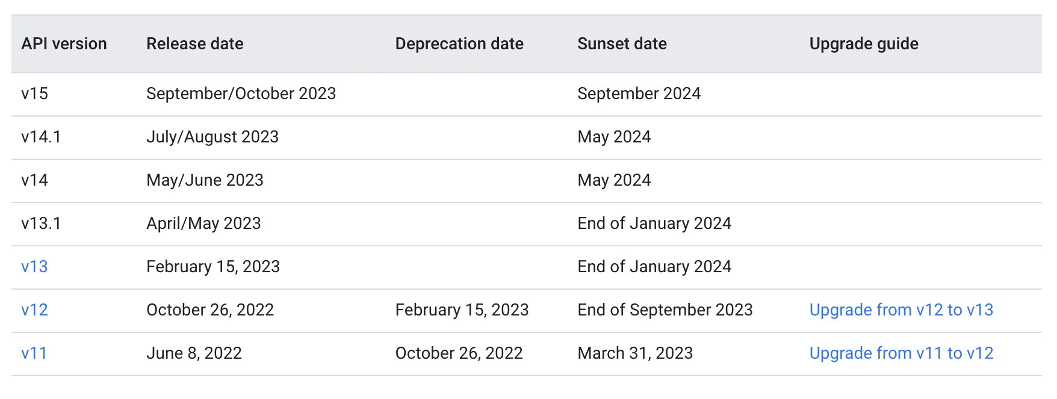
Task: Open the v11 API version link
Action: tap(34, 353)
